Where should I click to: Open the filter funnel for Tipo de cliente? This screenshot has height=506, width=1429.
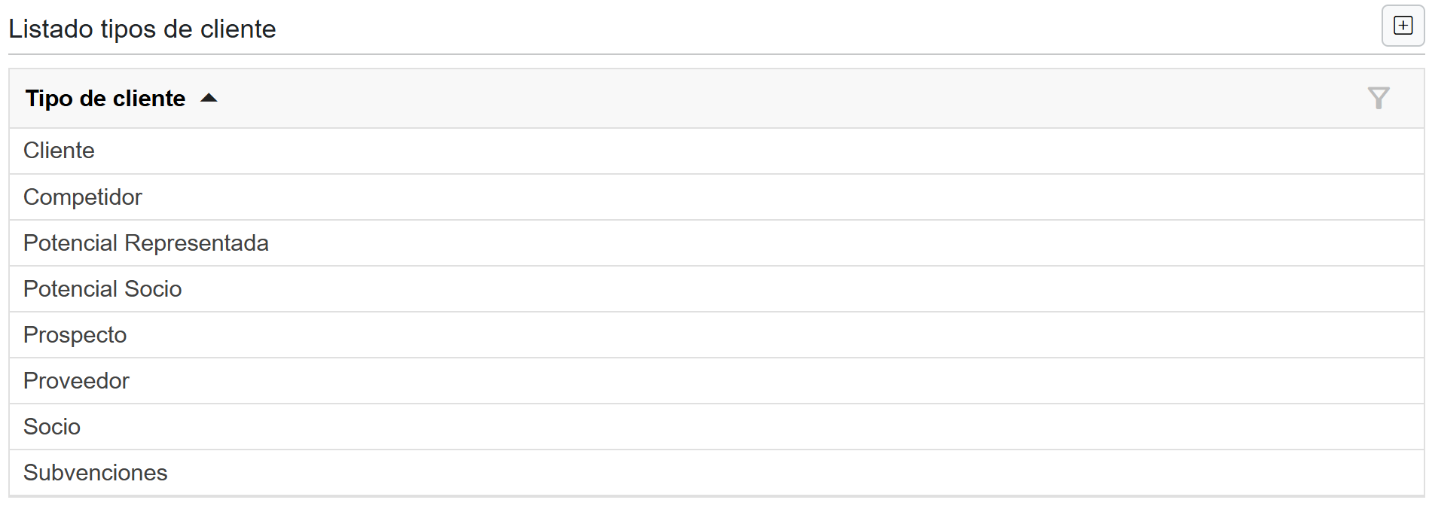pos(1378,98)
